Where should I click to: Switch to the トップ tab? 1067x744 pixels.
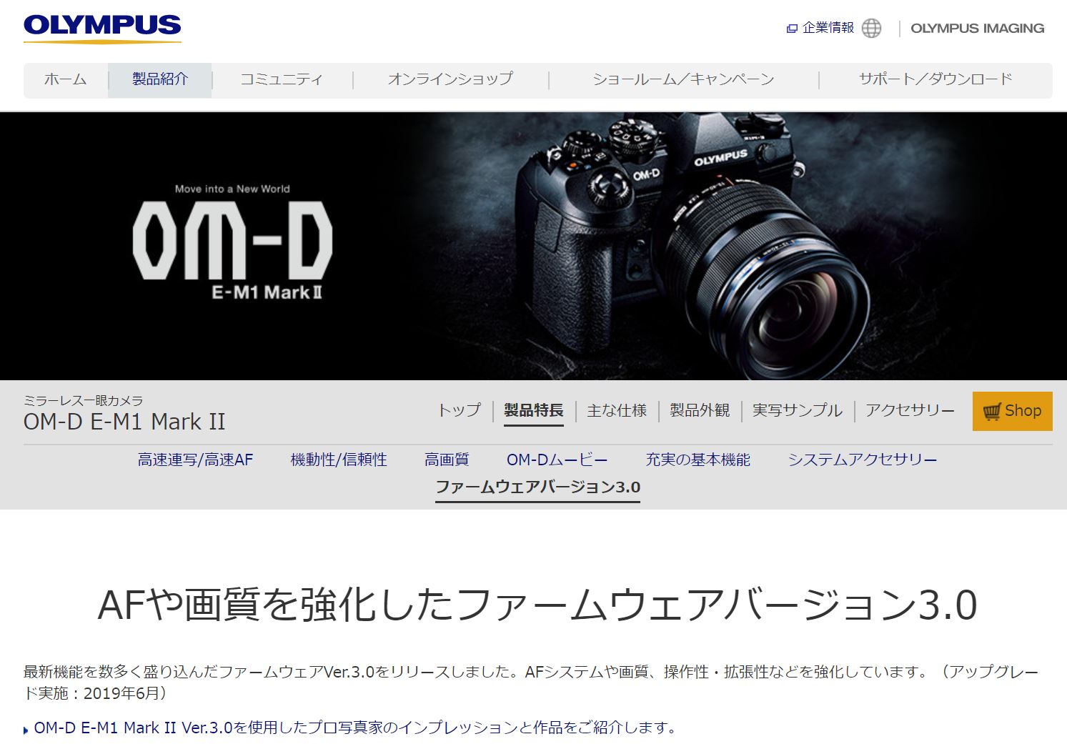(x=460, y=410)
